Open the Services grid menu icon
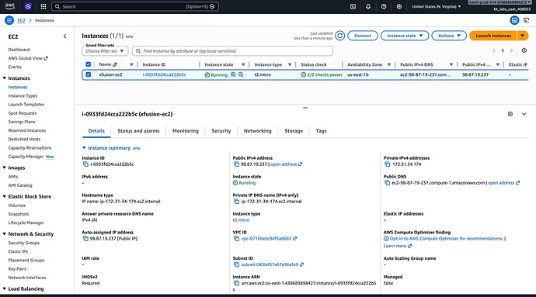 pos(43,6)
